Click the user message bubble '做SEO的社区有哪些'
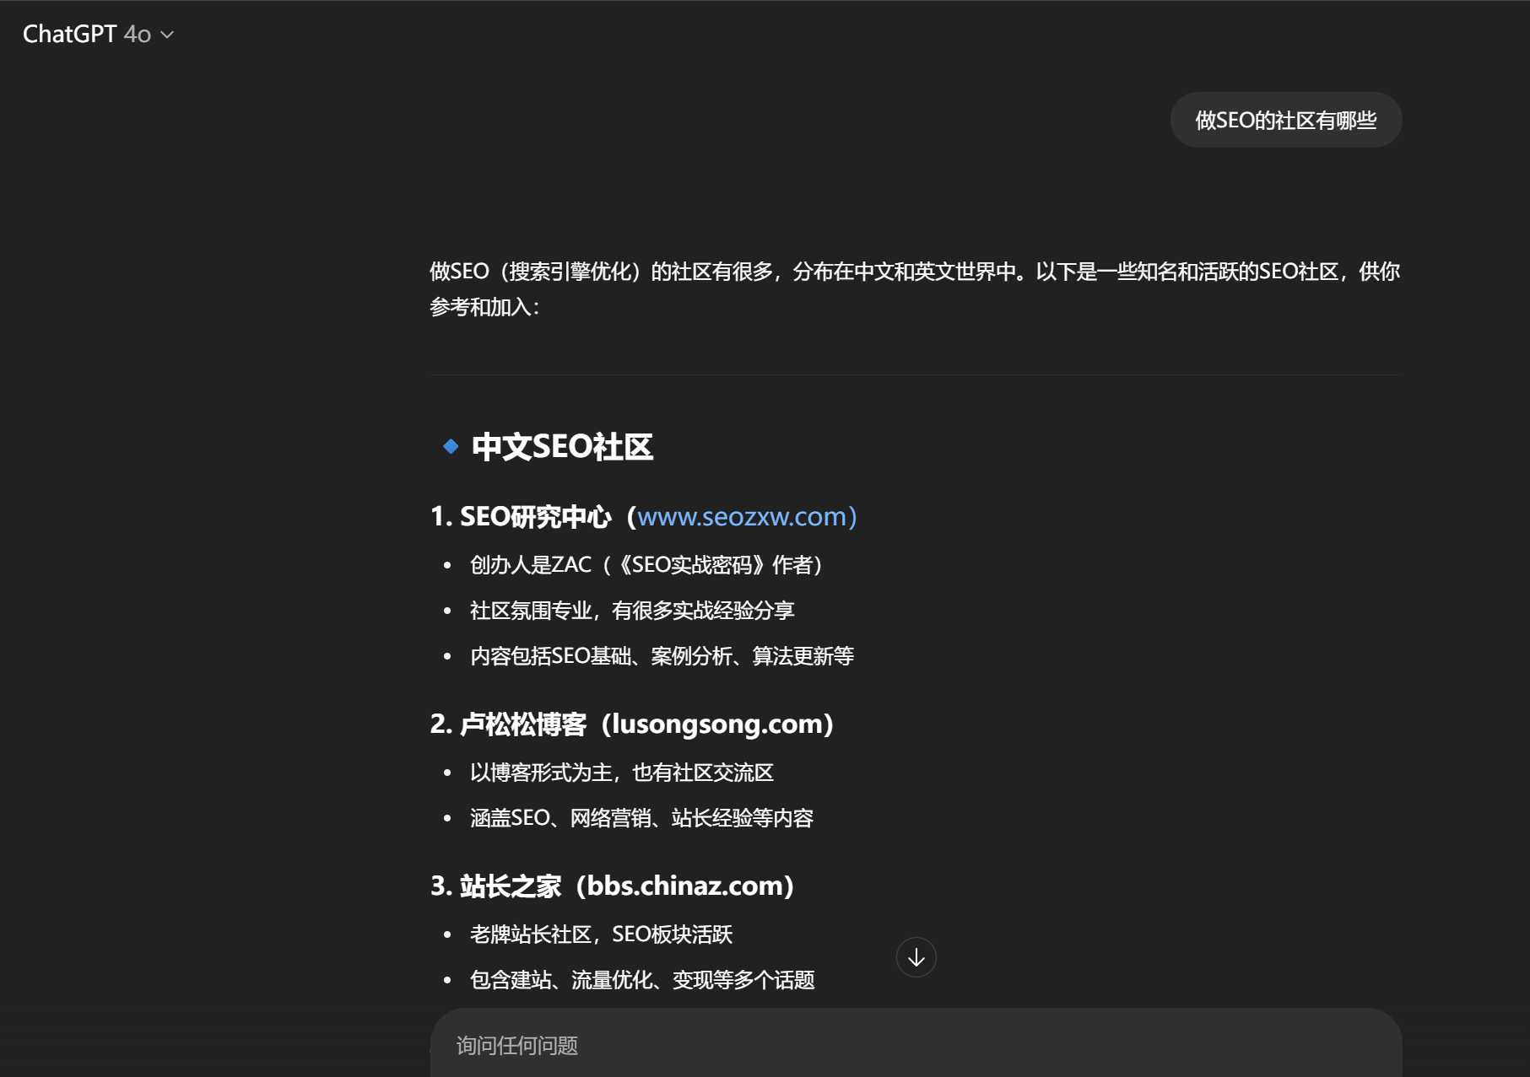1530x1077 pixels. click(1285, 120)
